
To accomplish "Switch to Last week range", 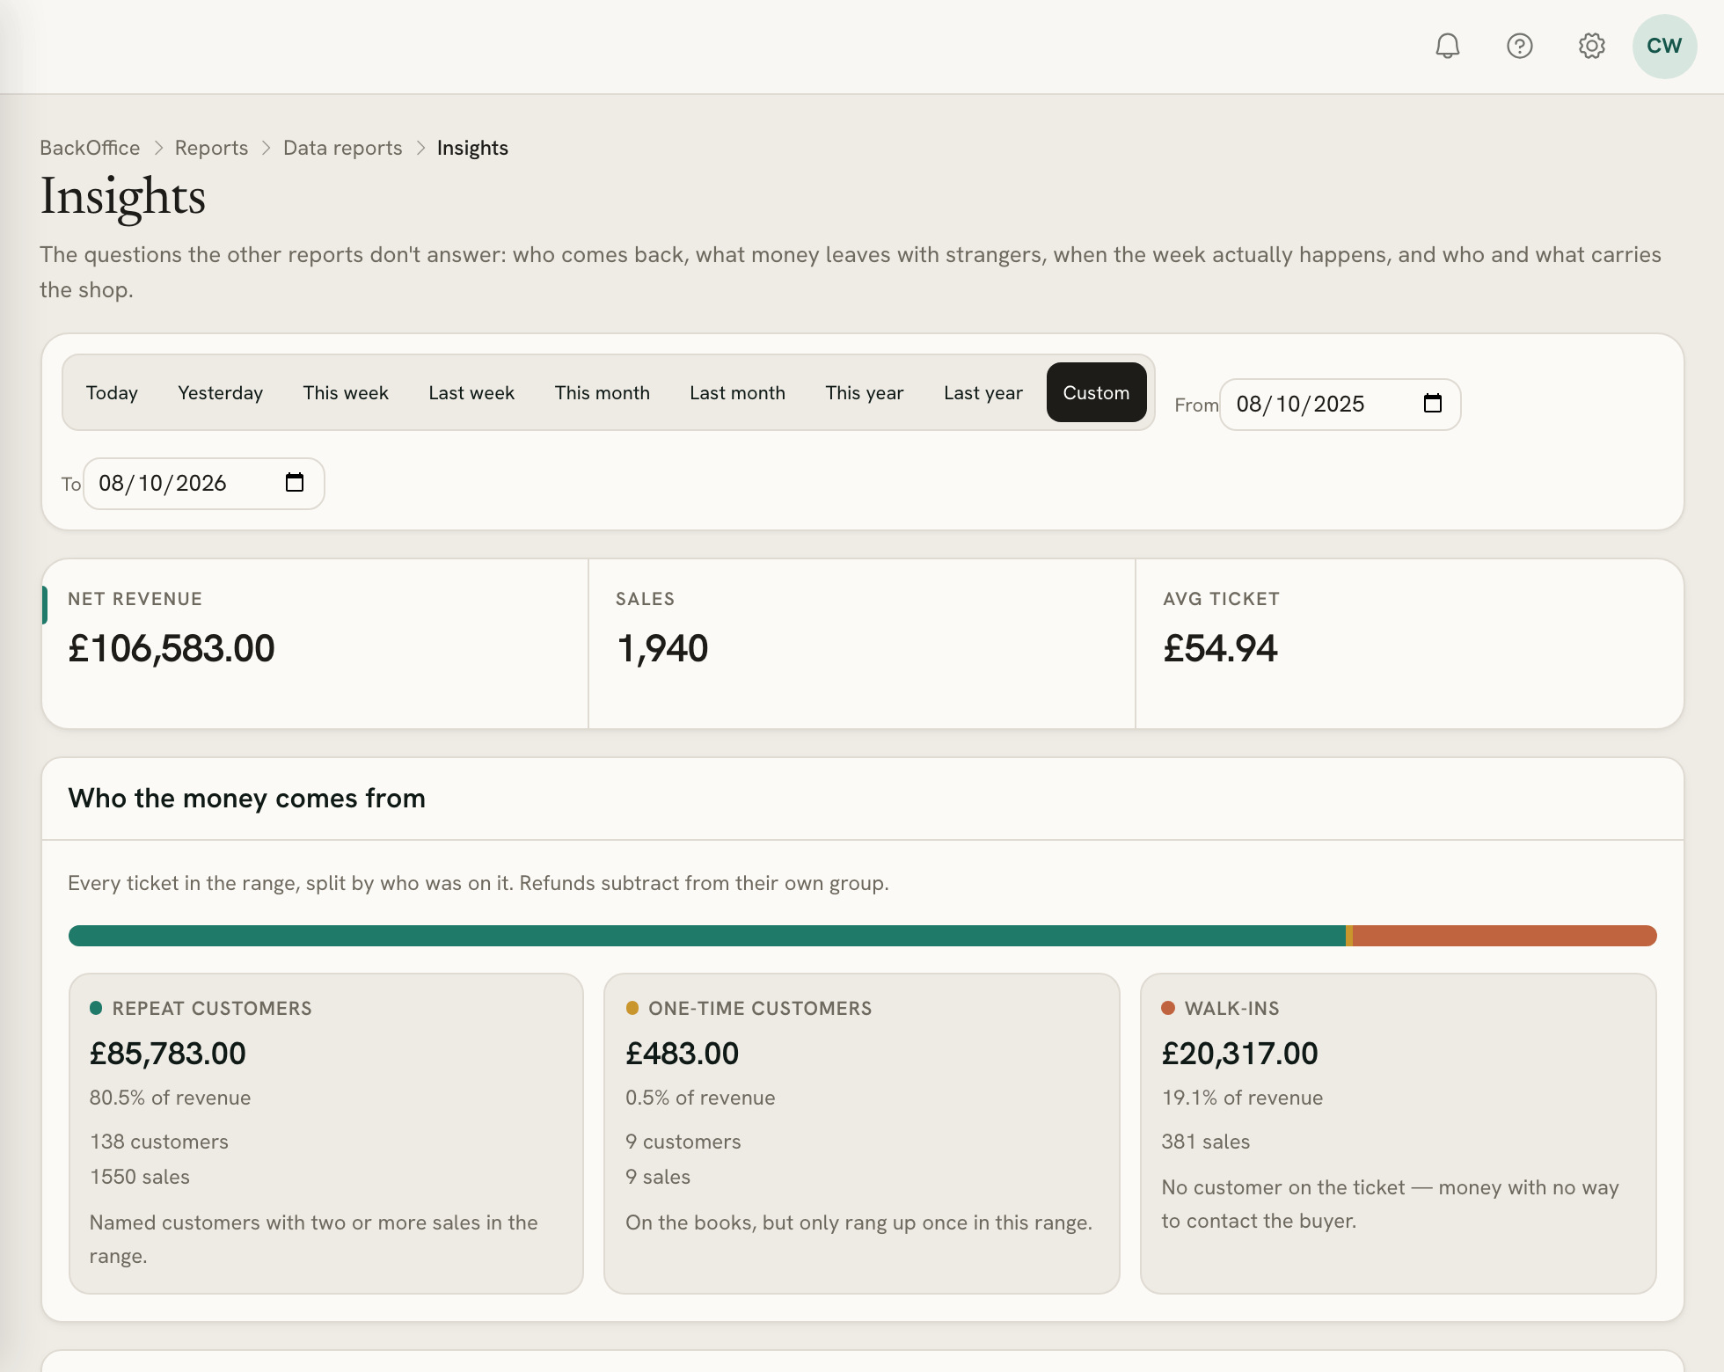I will pos(471,392).
